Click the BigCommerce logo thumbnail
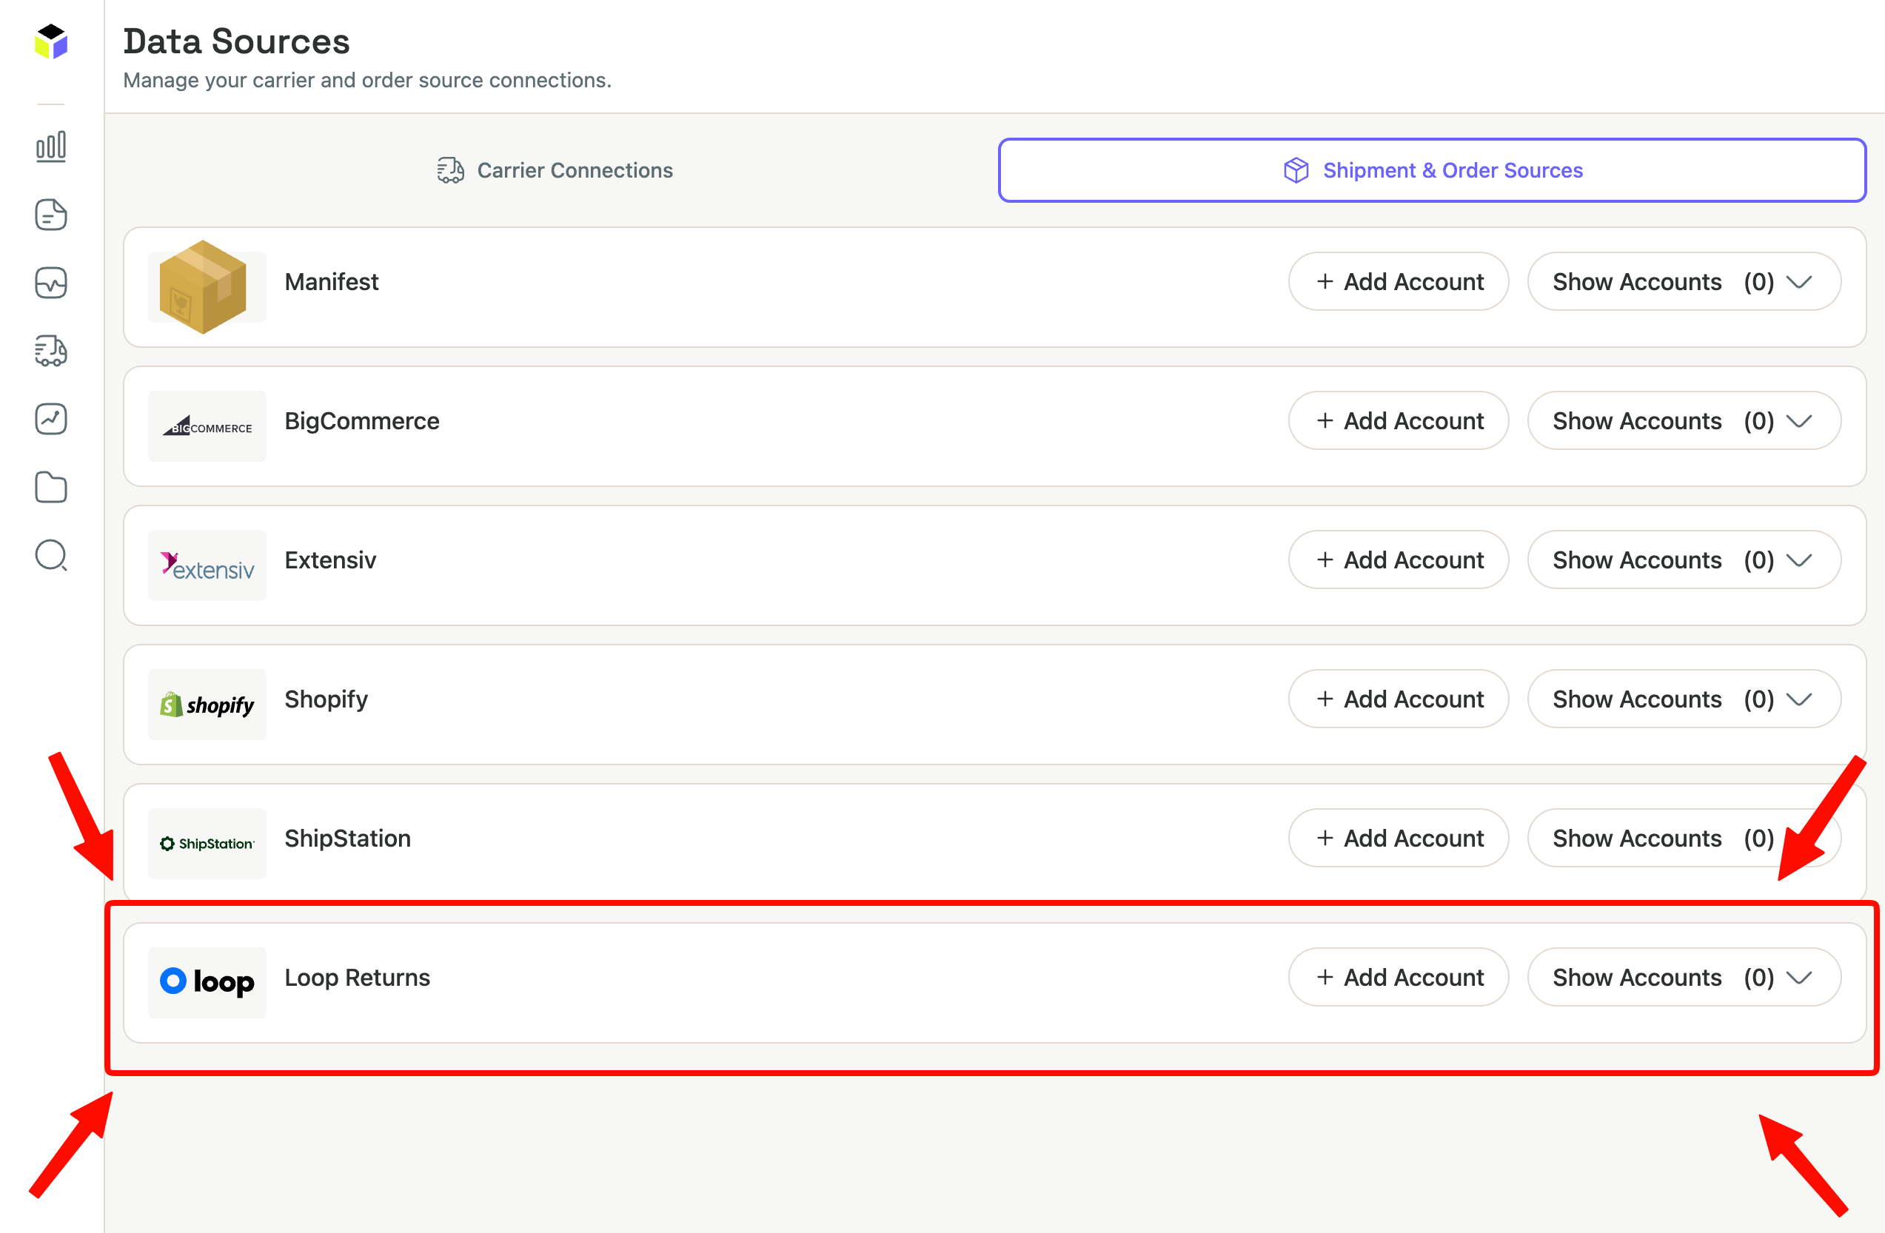This screenshot has height=1233, width=1885. [x=207, y=426]
